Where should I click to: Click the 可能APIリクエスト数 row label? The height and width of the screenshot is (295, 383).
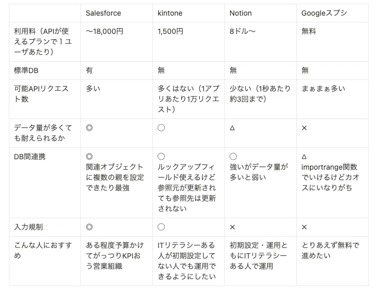pyautogui.click(x=41, y=93)
